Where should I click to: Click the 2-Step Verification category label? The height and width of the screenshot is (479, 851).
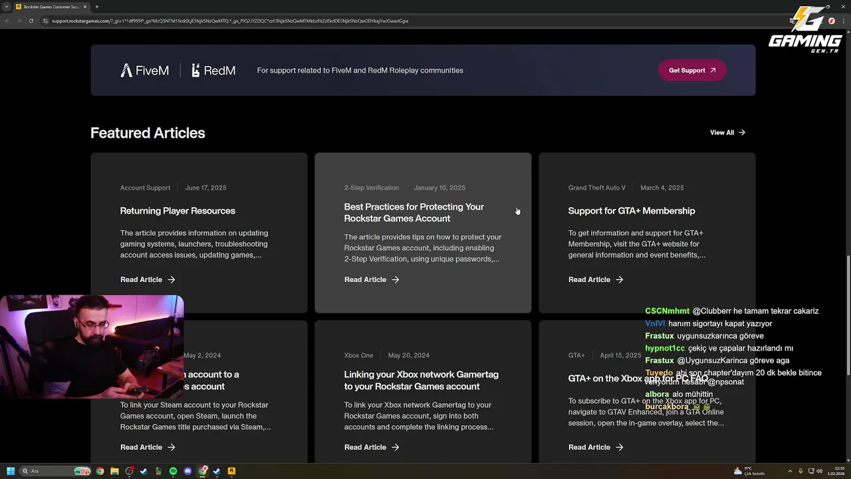tap(372, 188)
